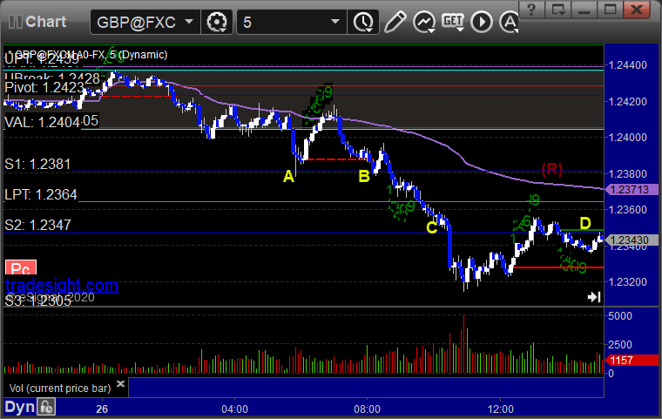This screenshot has height=419, width=662.
Task: Click the red (R) marker
Action: coord(552,169)
